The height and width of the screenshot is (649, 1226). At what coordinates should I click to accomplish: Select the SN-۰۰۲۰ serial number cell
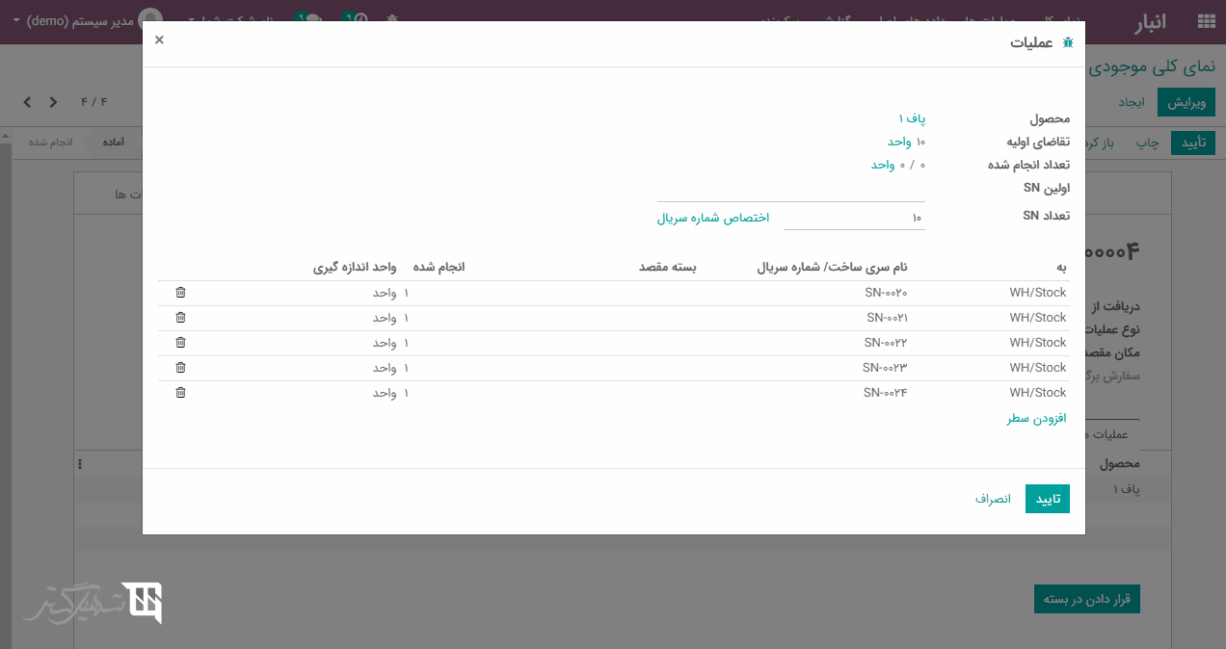(x=887, y=293)
